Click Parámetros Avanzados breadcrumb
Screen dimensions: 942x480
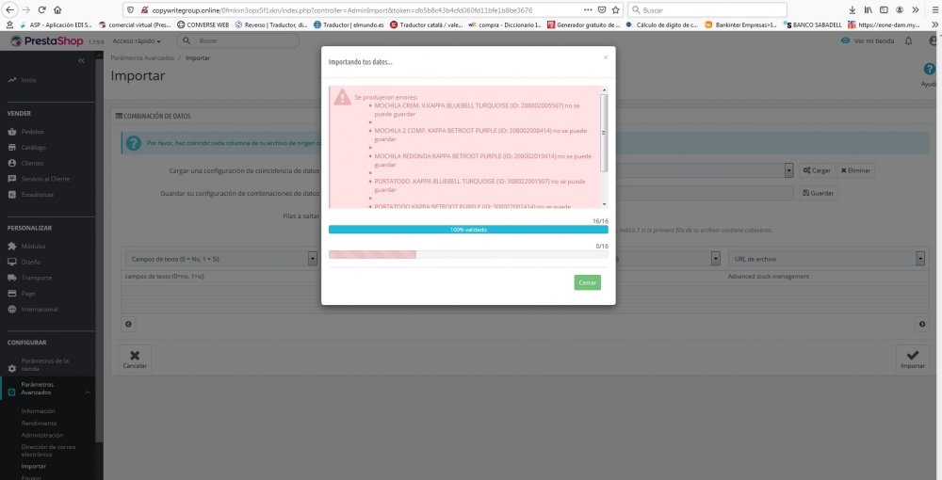(142, 58)
